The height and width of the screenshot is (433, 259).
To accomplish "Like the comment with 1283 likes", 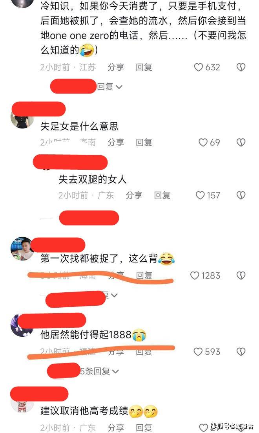I will pos(195,275).
